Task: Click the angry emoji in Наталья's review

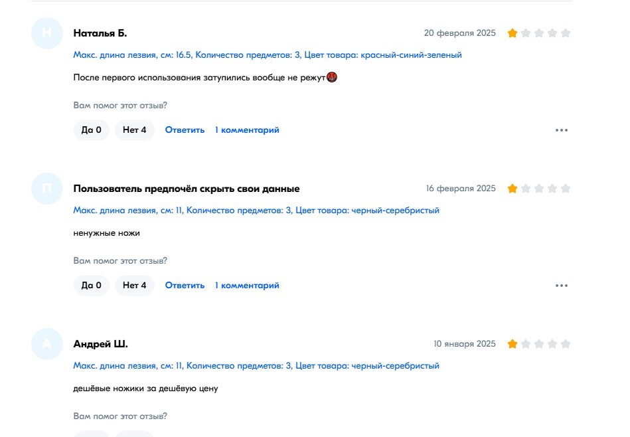Action: pos(332,78)
